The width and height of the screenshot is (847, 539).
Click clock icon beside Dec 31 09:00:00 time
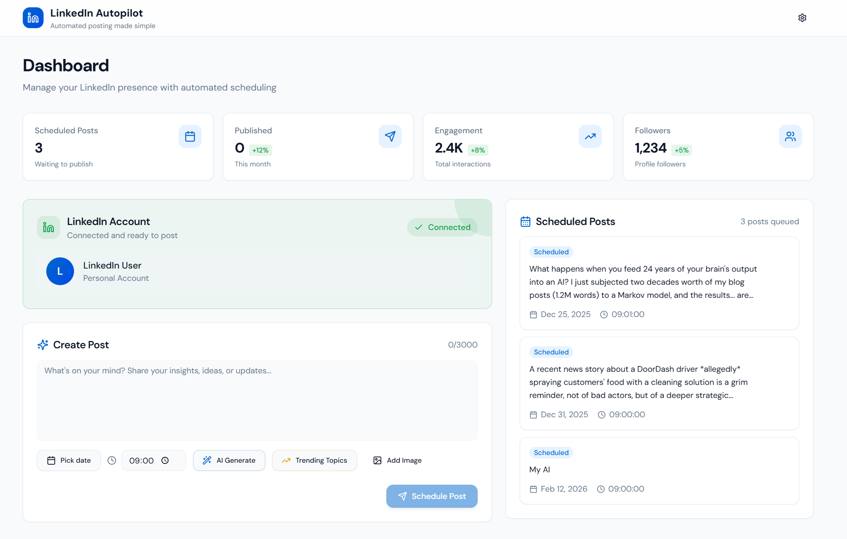click(x=601, y=415)
